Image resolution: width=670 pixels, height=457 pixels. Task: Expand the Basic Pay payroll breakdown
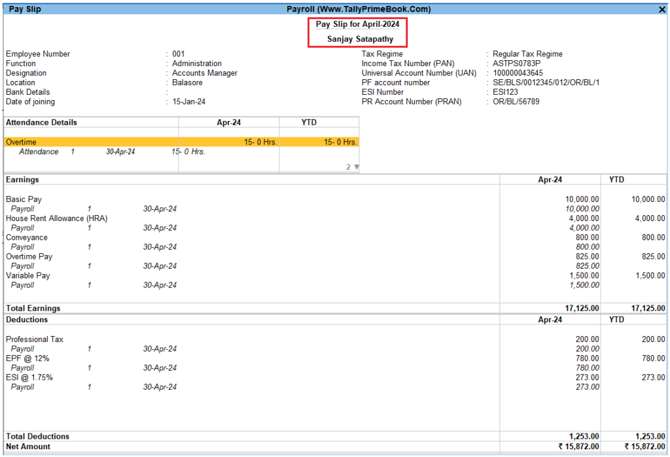23,199
